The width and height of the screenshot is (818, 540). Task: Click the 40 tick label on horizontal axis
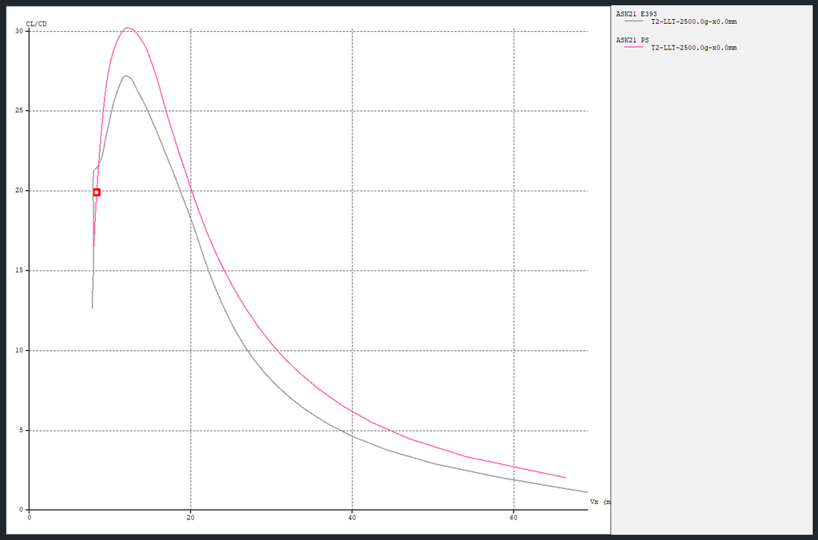pyautogui.click(x=351, y=517)
